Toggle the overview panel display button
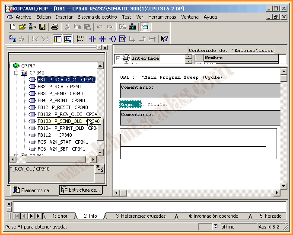Screen dimensions: 293x235 58,39
